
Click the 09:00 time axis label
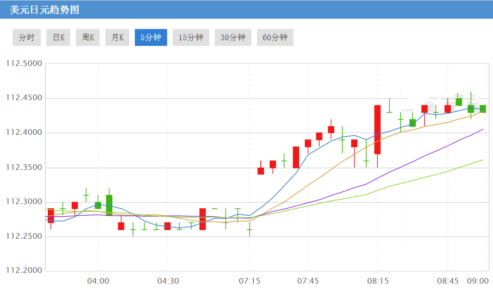point(478,281)
